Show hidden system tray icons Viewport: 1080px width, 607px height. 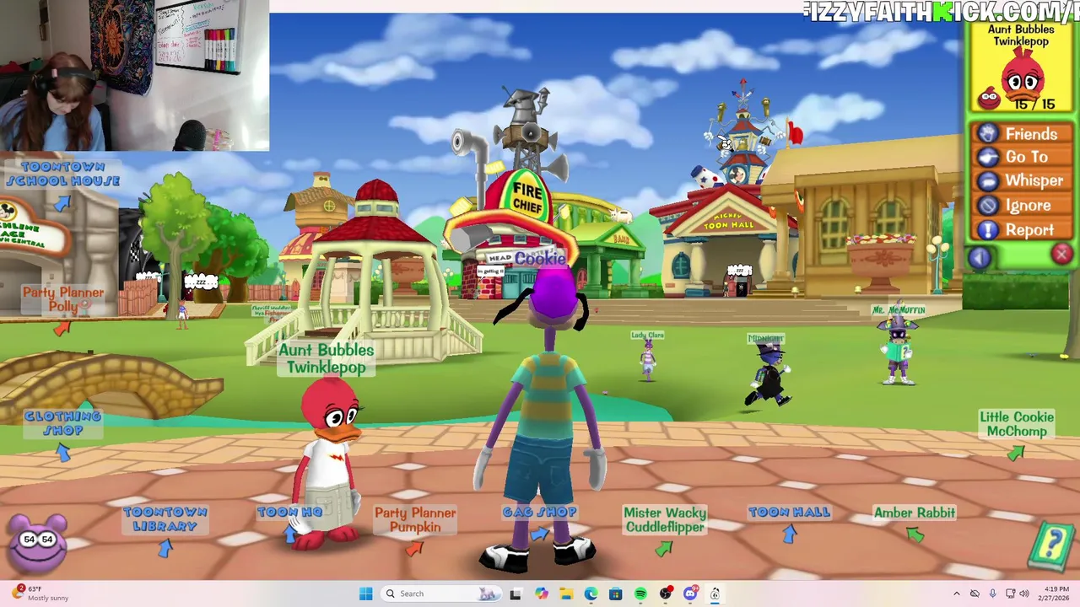pos(956,594)
